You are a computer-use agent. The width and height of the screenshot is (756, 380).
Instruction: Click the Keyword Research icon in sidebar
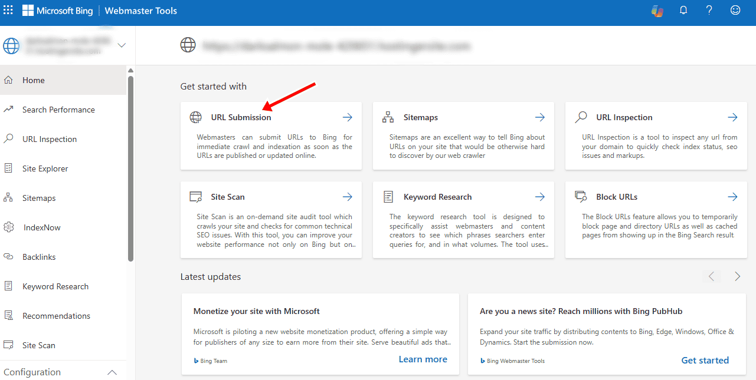[8, 286]
